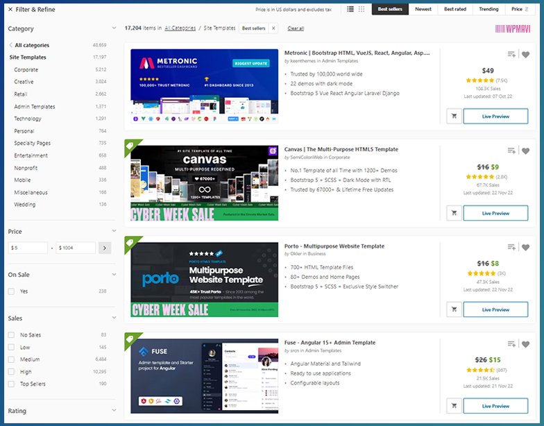Image resolution: width=544 pixels, height=426 pixels.
Task: Select the Personal category
Action: (24, 130)
